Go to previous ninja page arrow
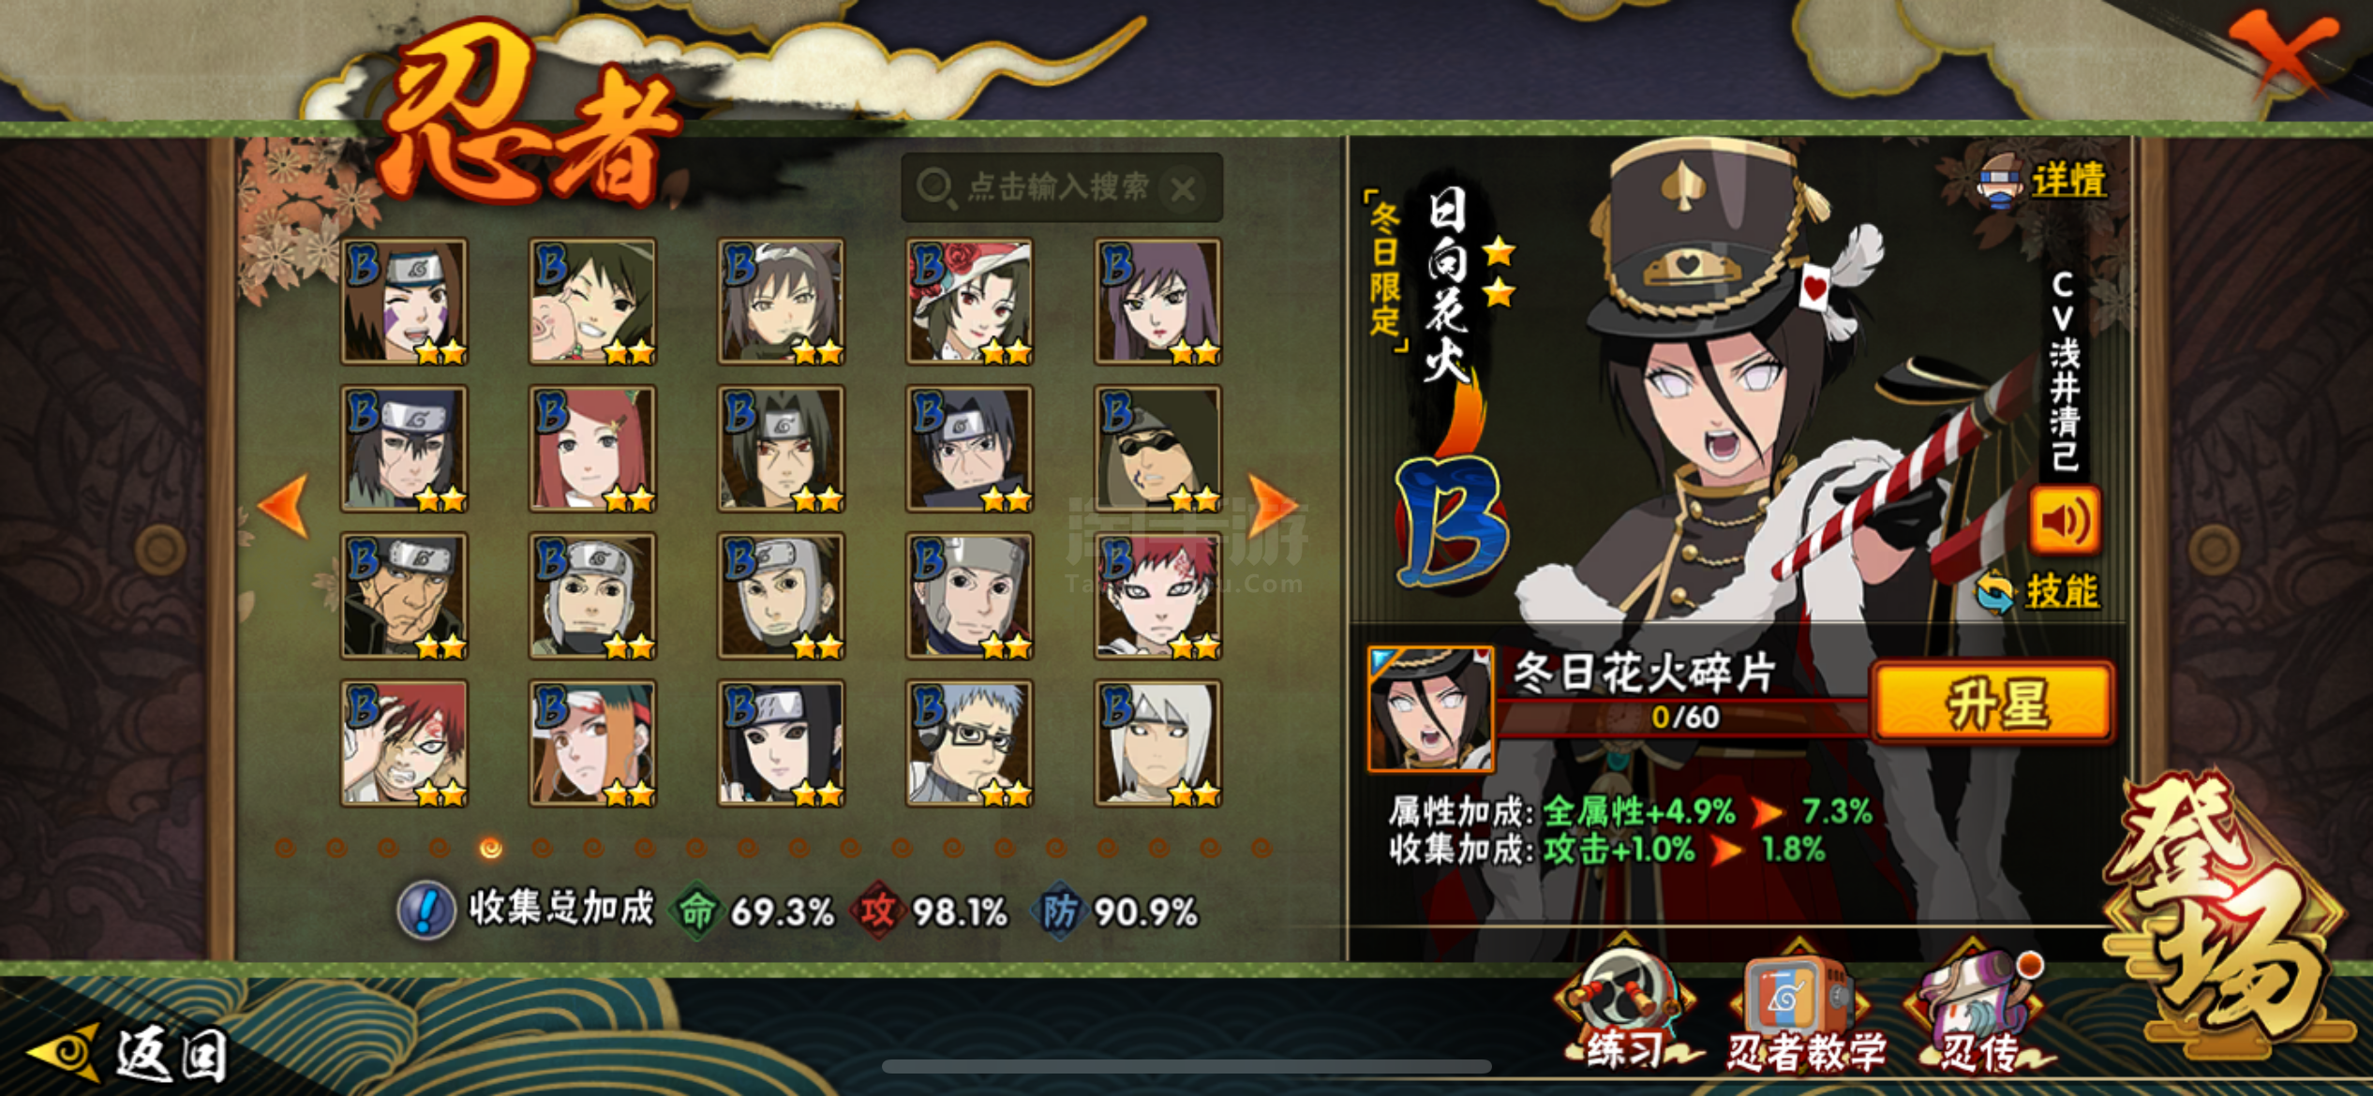 pyautogui.click(x=284, y=506)
